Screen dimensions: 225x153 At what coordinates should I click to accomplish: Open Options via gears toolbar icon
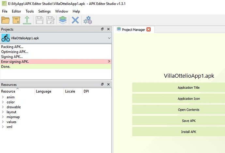[x=88, y=20]
